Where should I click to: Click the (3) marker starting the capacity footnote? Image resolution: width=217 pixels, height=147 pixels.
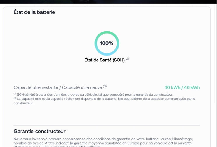(15, 98)
